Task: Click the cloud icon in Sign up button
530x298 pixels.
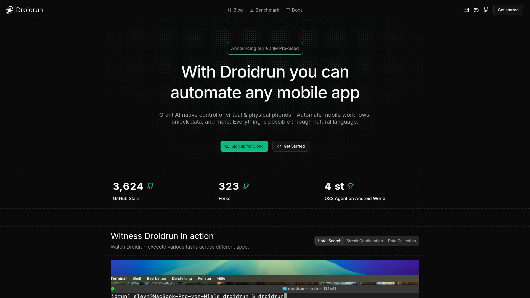Action: coord(227,146)
